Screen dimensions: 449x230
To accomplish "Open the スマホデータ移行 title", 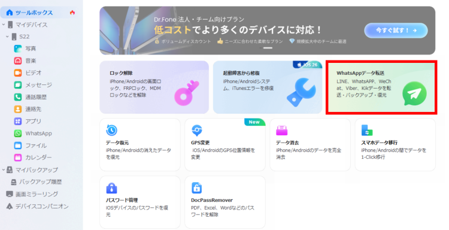I will pyautogui.click(x=380, y=143).
